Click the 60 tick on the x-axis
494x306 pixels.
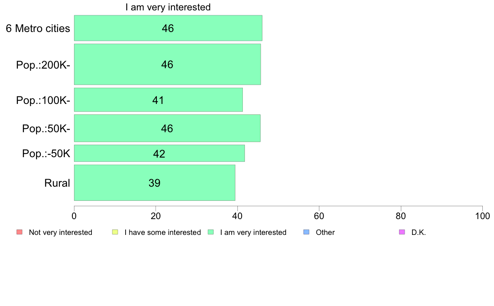coord(319,216)
